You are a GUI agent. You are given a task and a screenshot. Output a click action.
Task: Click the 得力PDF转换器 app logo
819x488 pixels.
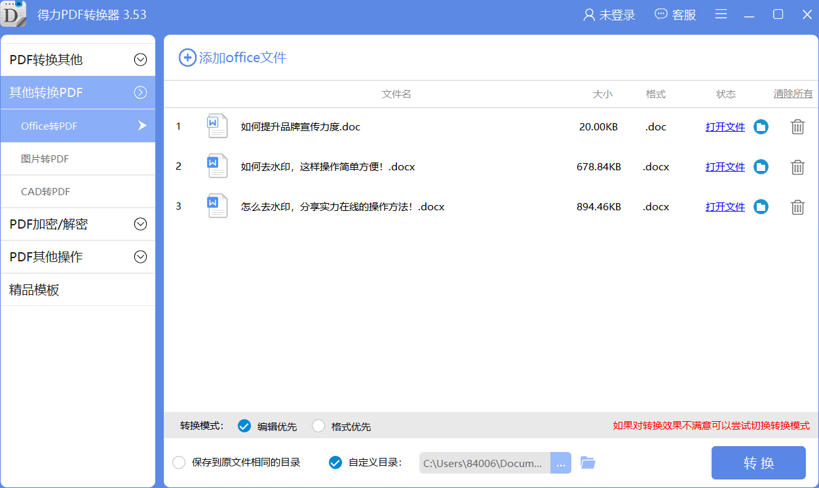click(13, 14)
